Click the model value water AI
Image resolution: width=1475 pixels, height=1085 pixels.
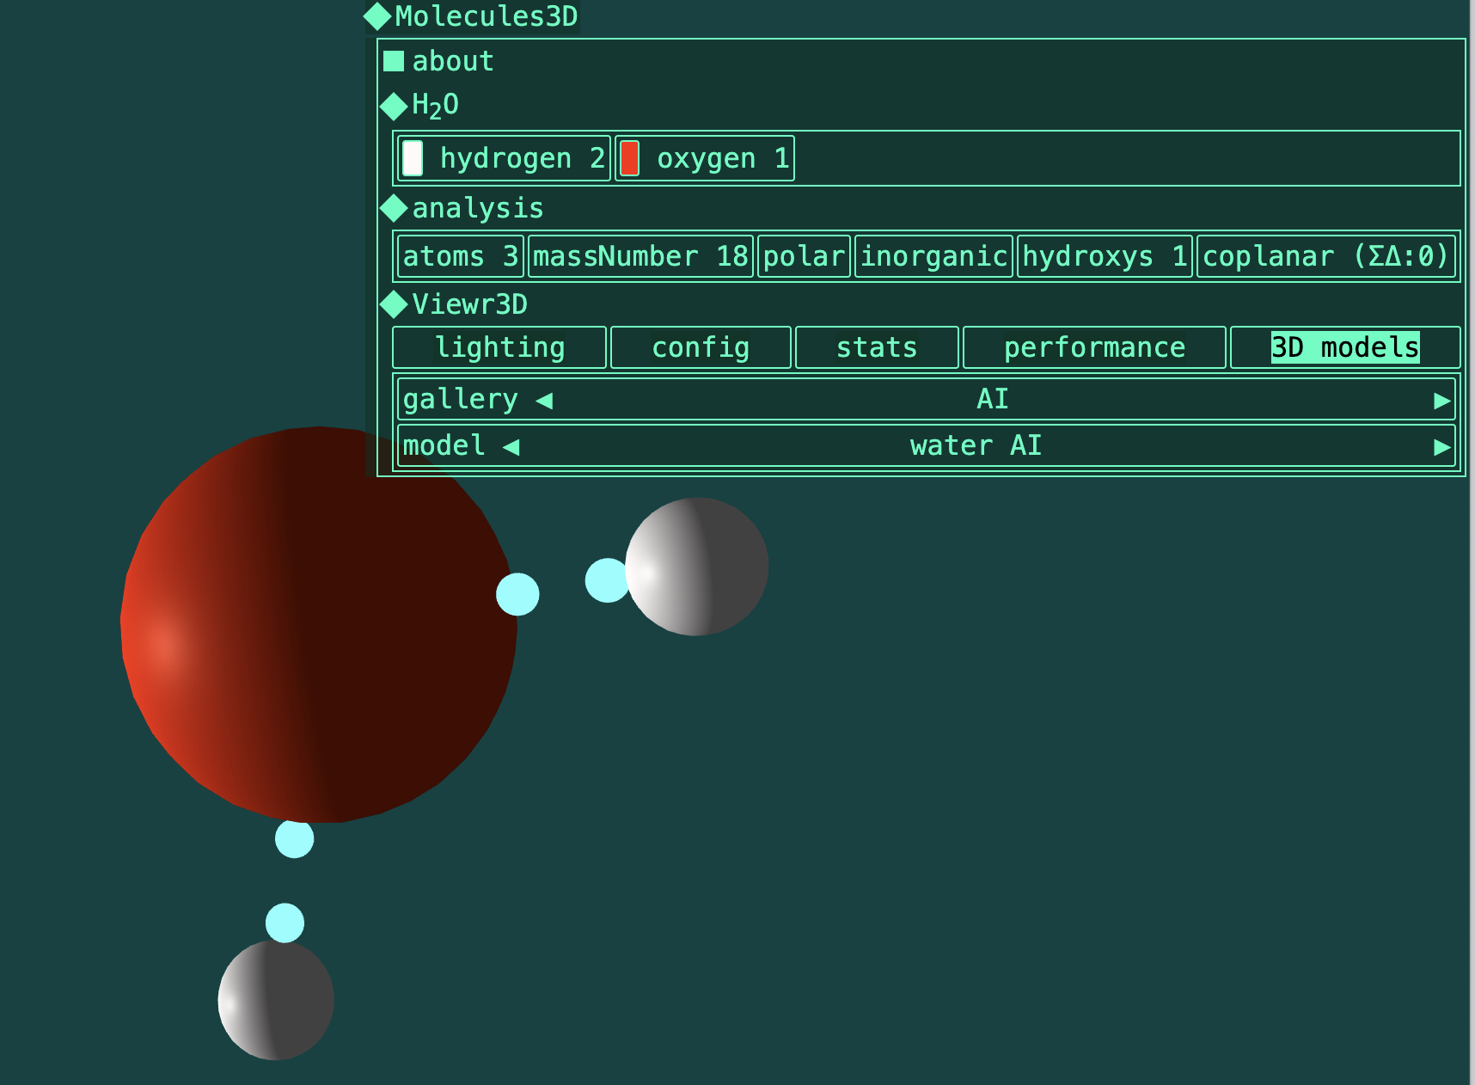click(976, 445)
